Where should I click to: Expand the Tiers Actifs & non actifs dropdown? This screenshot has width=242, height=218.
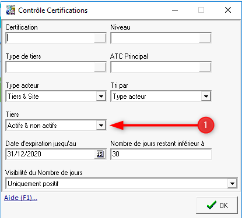pyautogui.click(x=101, y=125)
